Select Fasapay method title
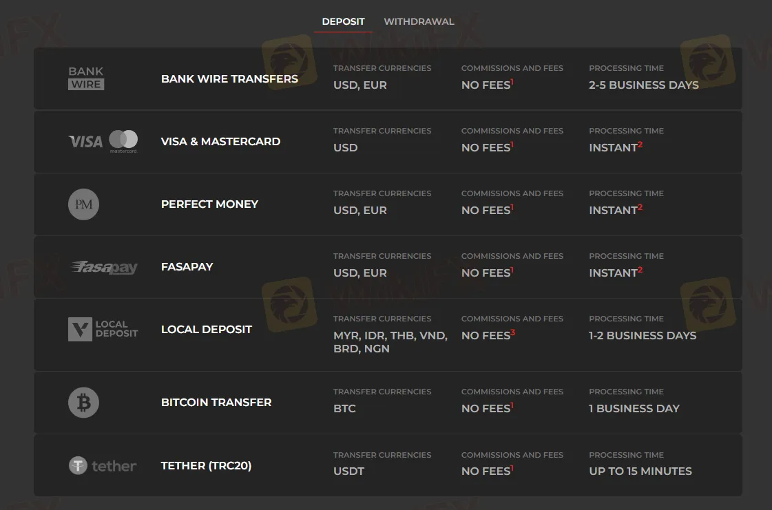 (x=187, y=266)
